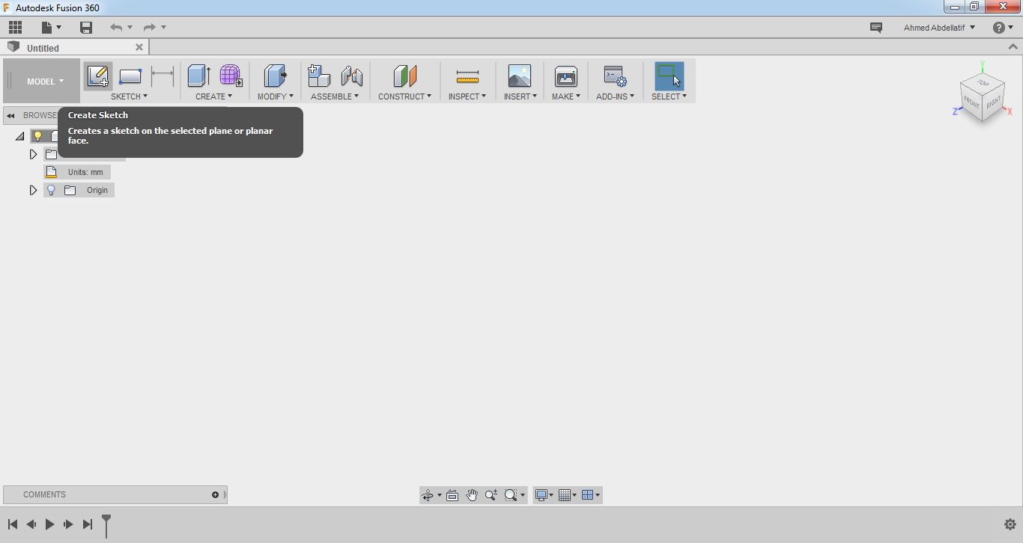Viewport: 1023px width, 543px height.
Task: Open the Grid and Snaps menu
Action: [x=568, y=494]
